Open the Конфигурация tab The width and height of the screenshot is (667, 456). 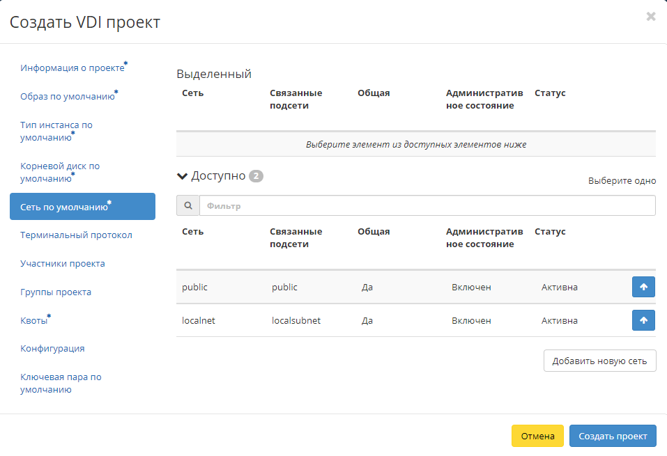tap(52, 349)
